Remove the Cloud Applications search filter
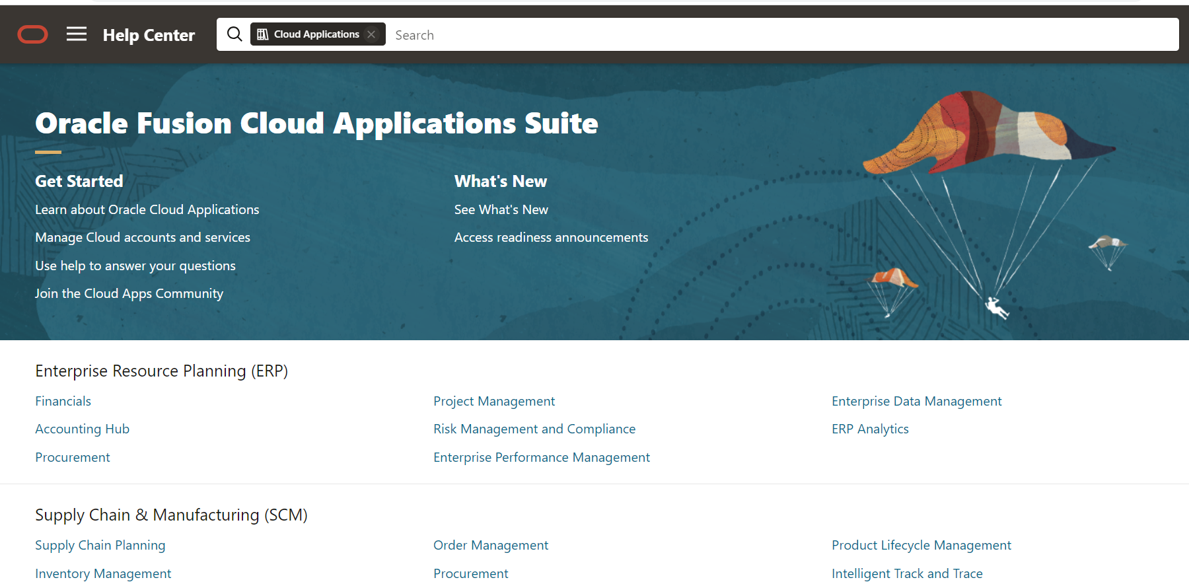 tap(371, 34)
